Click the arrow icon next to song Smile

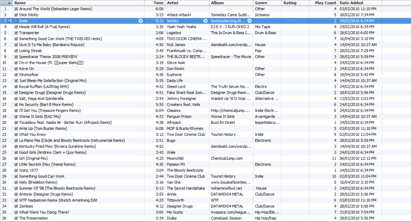pos(140,21)
